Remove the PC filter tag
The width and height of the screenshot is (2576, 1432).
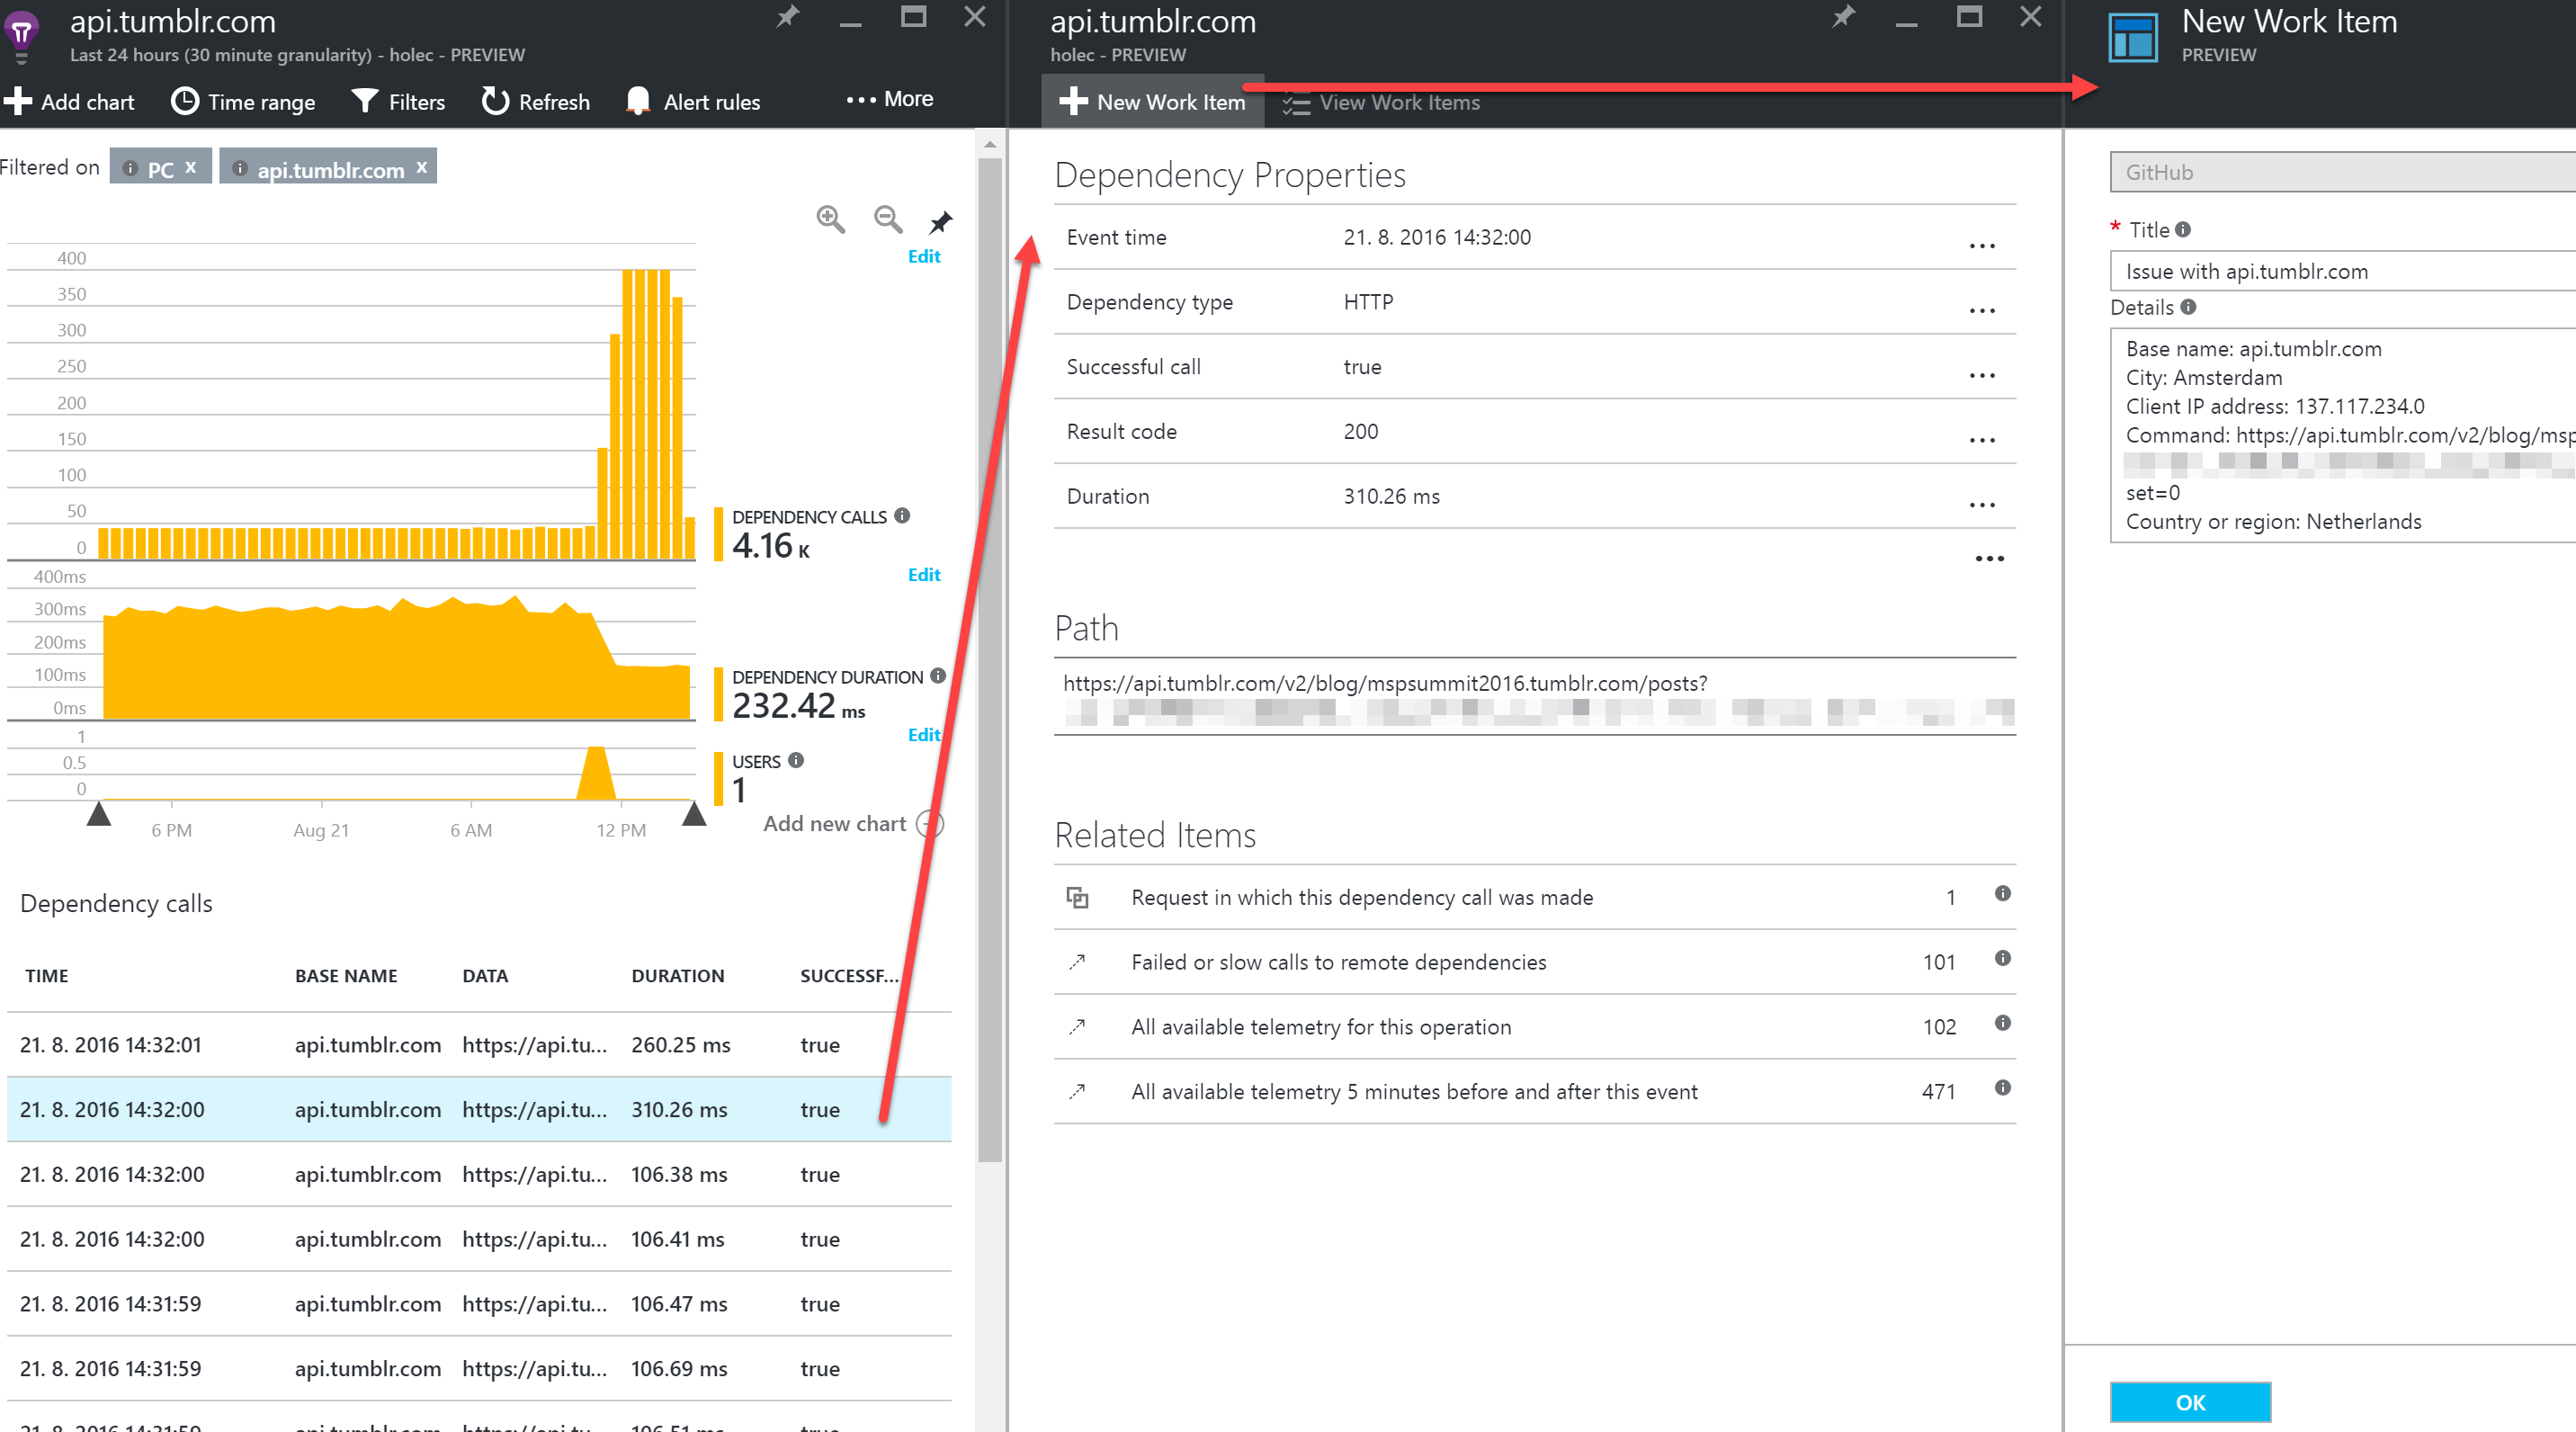[x=191, y=167]
